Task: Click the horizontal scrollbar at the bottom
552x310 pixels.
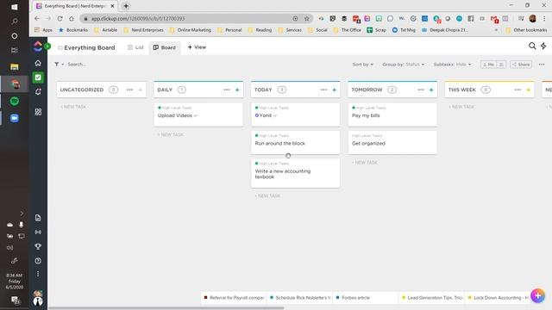Action: tap(166, 308)
